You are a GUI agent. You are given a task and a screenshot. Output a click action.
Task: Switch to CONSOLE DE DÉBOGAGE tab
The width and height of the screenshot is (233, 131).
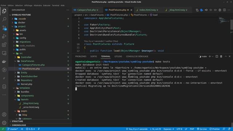pos(137,56)
